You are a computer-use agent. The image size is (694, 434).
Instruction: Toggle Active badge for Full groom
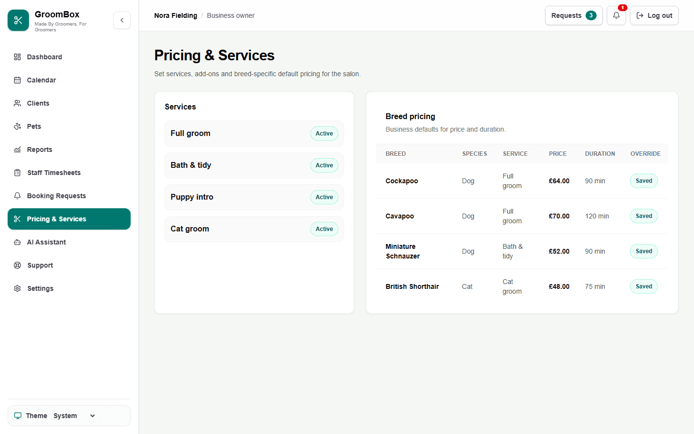point(324,134)
